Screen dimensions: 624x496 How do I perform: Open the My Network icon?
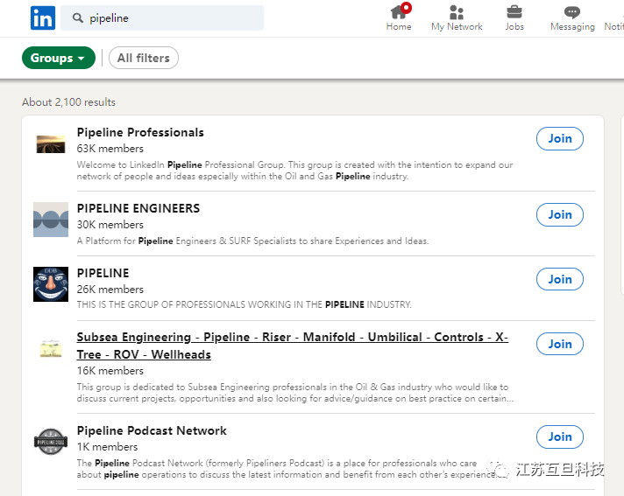pos(457,18)
